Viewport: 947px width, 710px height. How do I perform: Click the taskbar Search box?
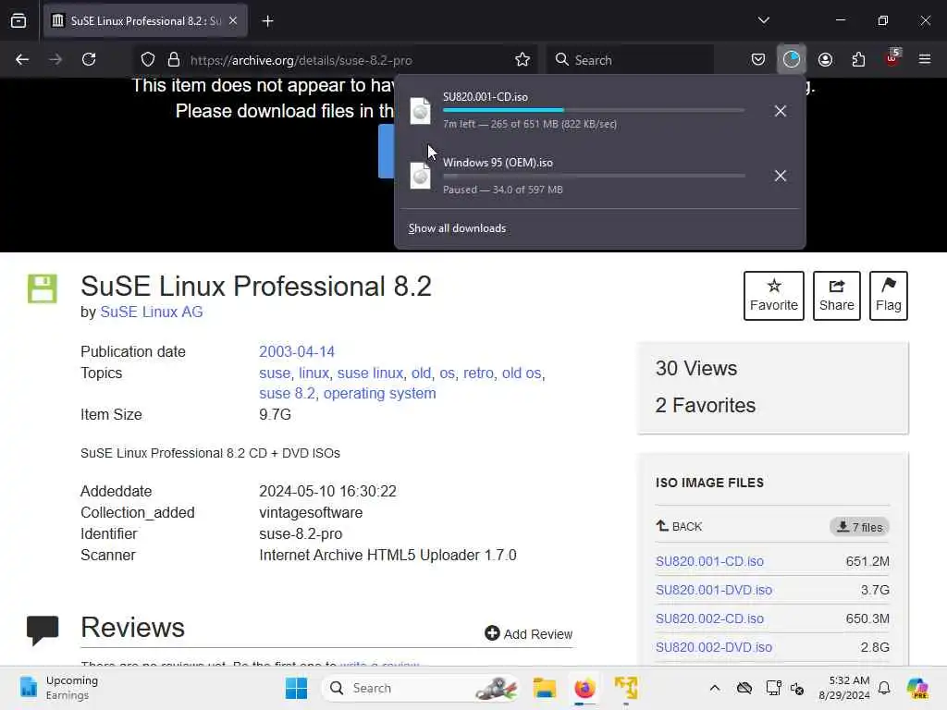(x=420, y=688)
